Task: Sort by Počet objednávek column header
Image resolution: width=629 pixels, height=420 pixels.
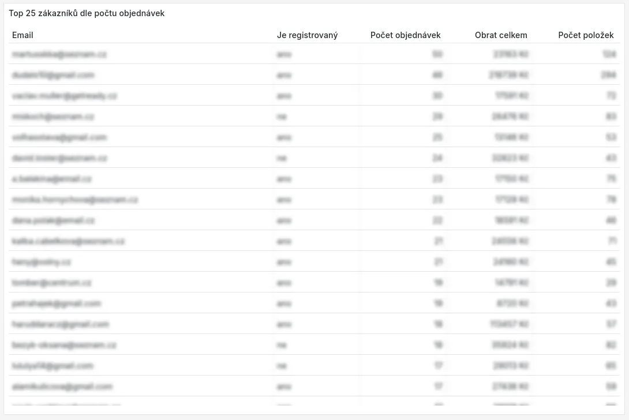Action: click(x=405, y=35)
